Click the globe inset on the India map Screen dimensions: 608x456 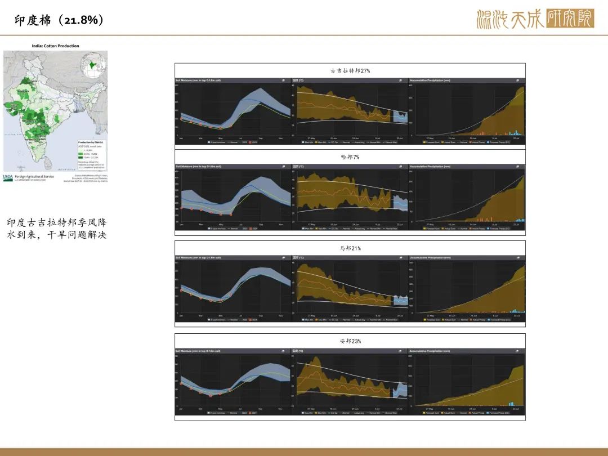(93, 65)
